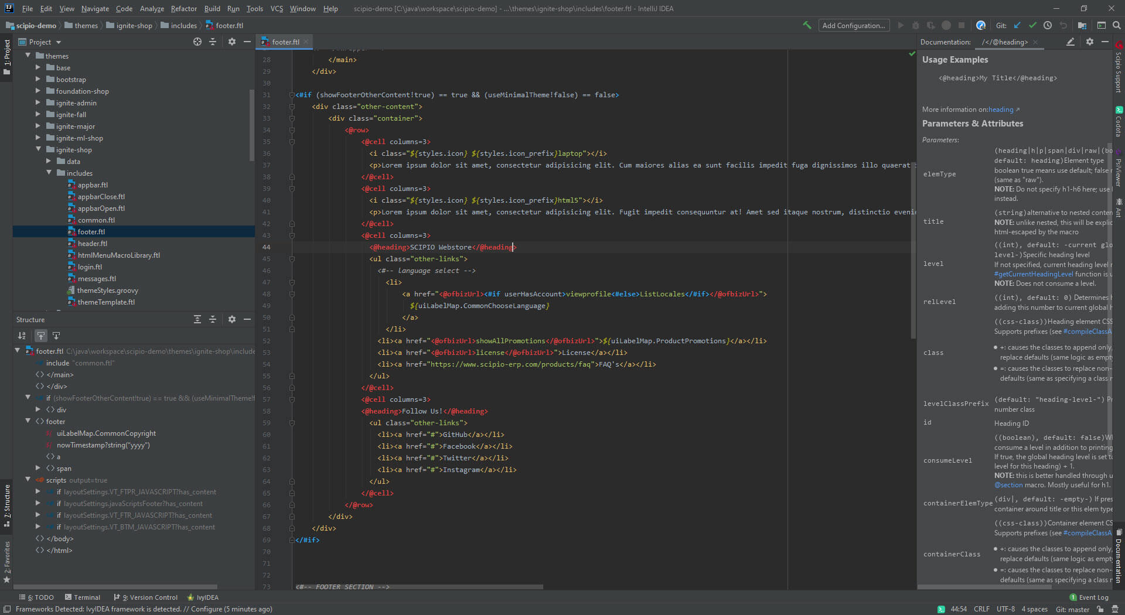Open Project Structure icon in toolbar
Screen dimensions: 1125x615
[1082, 25]
